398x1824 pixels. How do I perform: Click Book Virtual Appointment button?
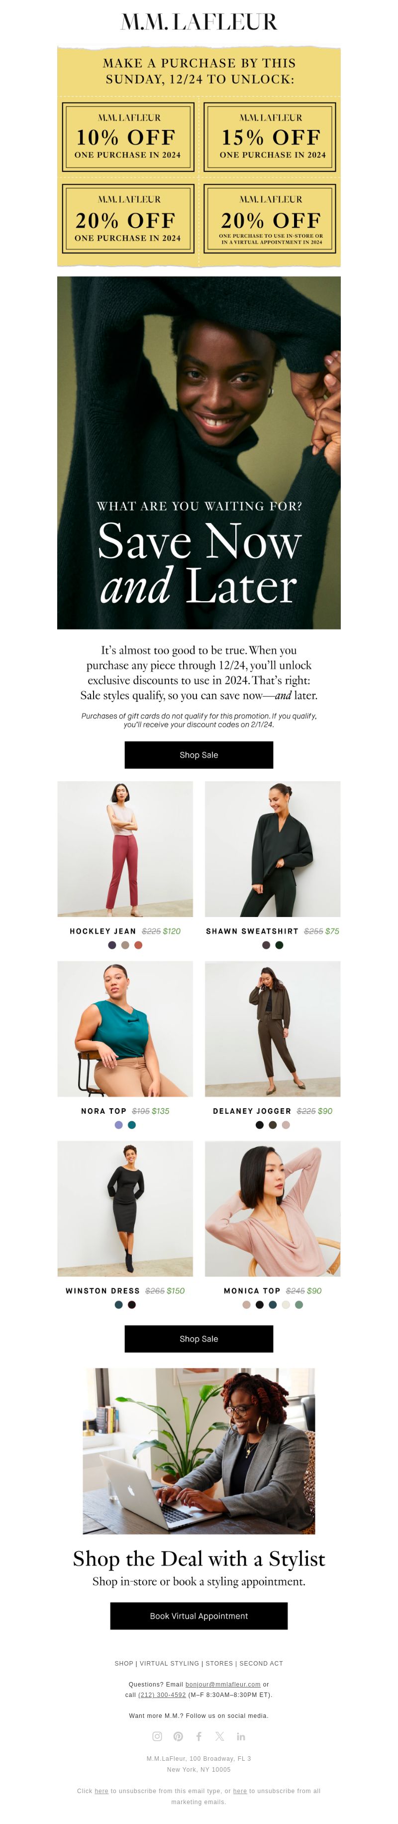[x=199, y=1616]
